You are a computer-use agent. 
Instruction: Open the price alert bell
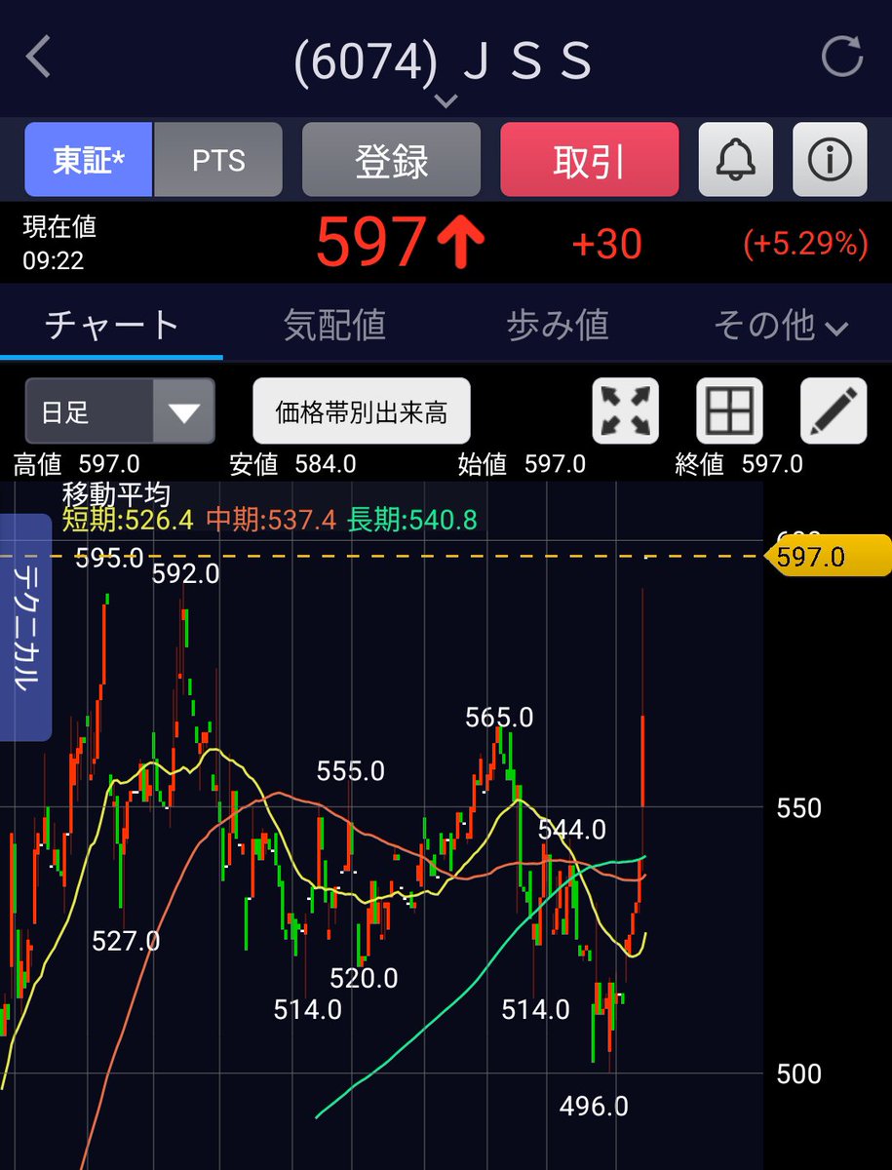tap(736, 160)
